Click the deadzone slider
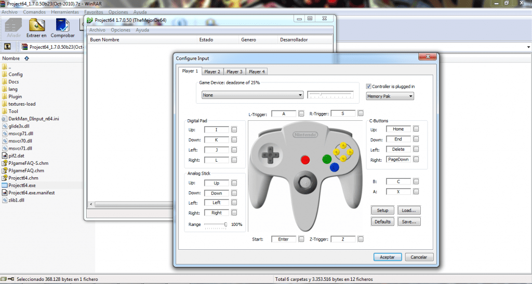This screenshot has width=532, height=284. click(x=330, y=94)
